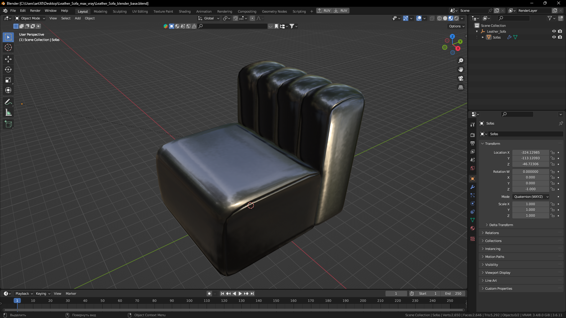Select the Rotate tool
The height and width of the screenshot is (318, 566).
[8, 69]
